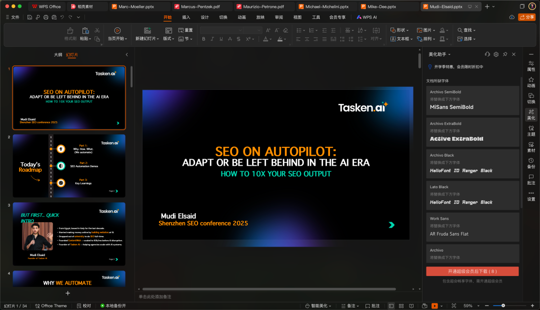
Task: Open the Transitions (切换) ribbon tab
Action: click(x=223, y=17)
